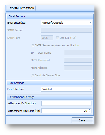Click the Email Settings section header
This screenshot has height=135, width=105.
[50, 16]
